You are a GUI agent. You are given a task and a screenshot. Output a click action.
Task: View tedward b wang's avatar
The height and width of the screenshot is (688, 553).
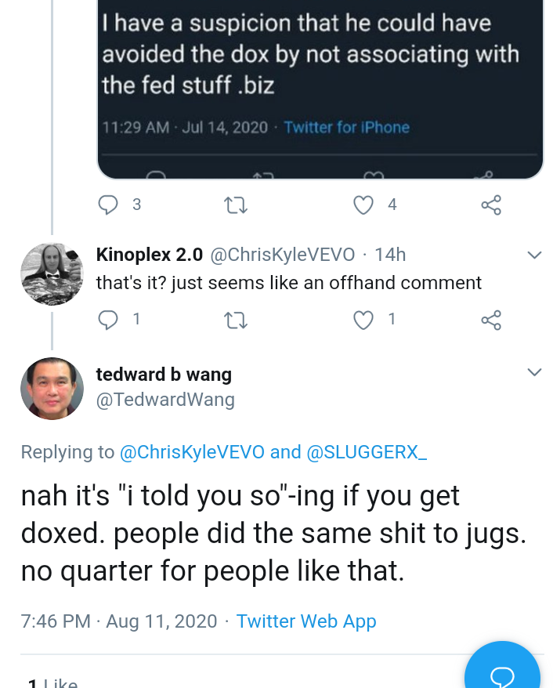52,389
